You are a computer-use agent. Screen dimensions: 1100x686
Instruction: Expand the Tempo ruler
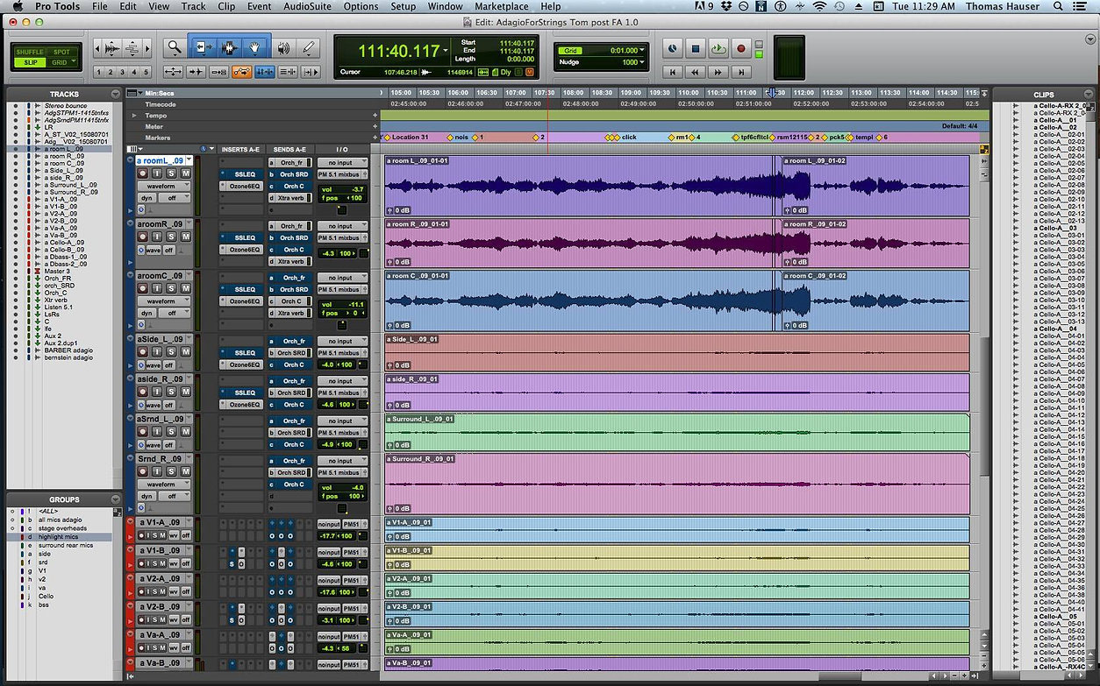pos(134,115)
